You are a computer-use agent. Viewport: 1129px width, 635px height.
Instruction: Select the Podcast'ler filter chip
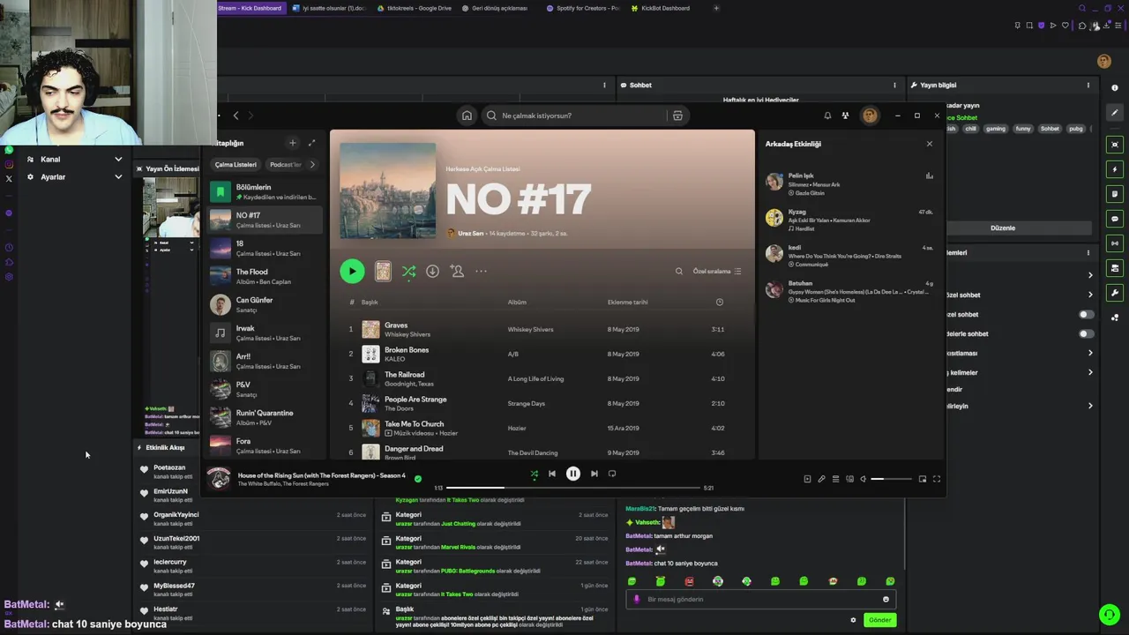(x=285, y=165)
